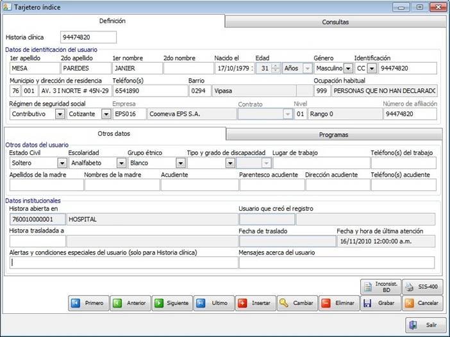Click the Parentesco acudiente field
This screenshot has width=450, height=337.
272,185
